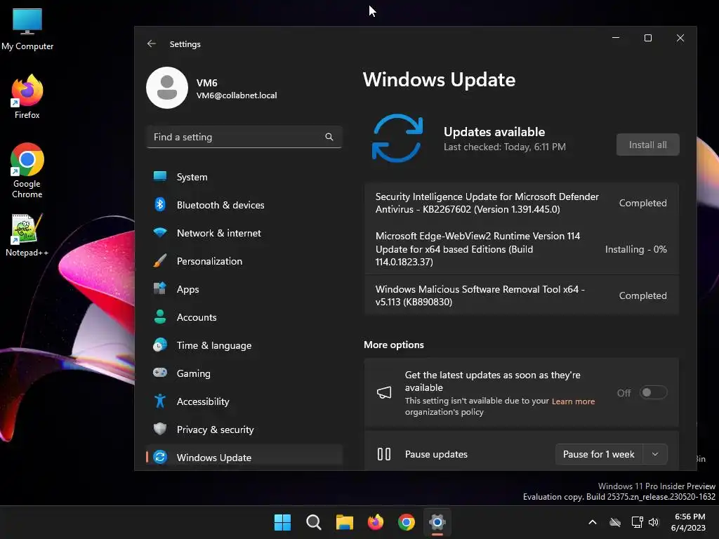Click Last checked: Today, 6:11 PM text
The height and width of the screenshot is (539, 719).
coord(504,147)
